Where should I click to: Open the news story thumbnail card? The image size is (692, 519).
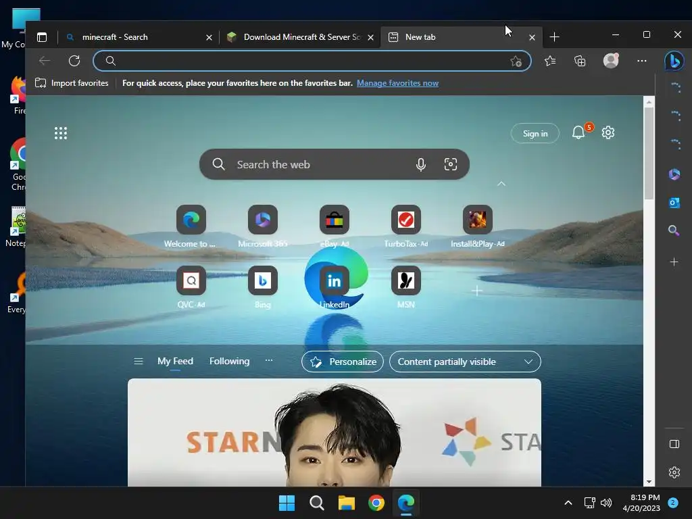[334, 432]
